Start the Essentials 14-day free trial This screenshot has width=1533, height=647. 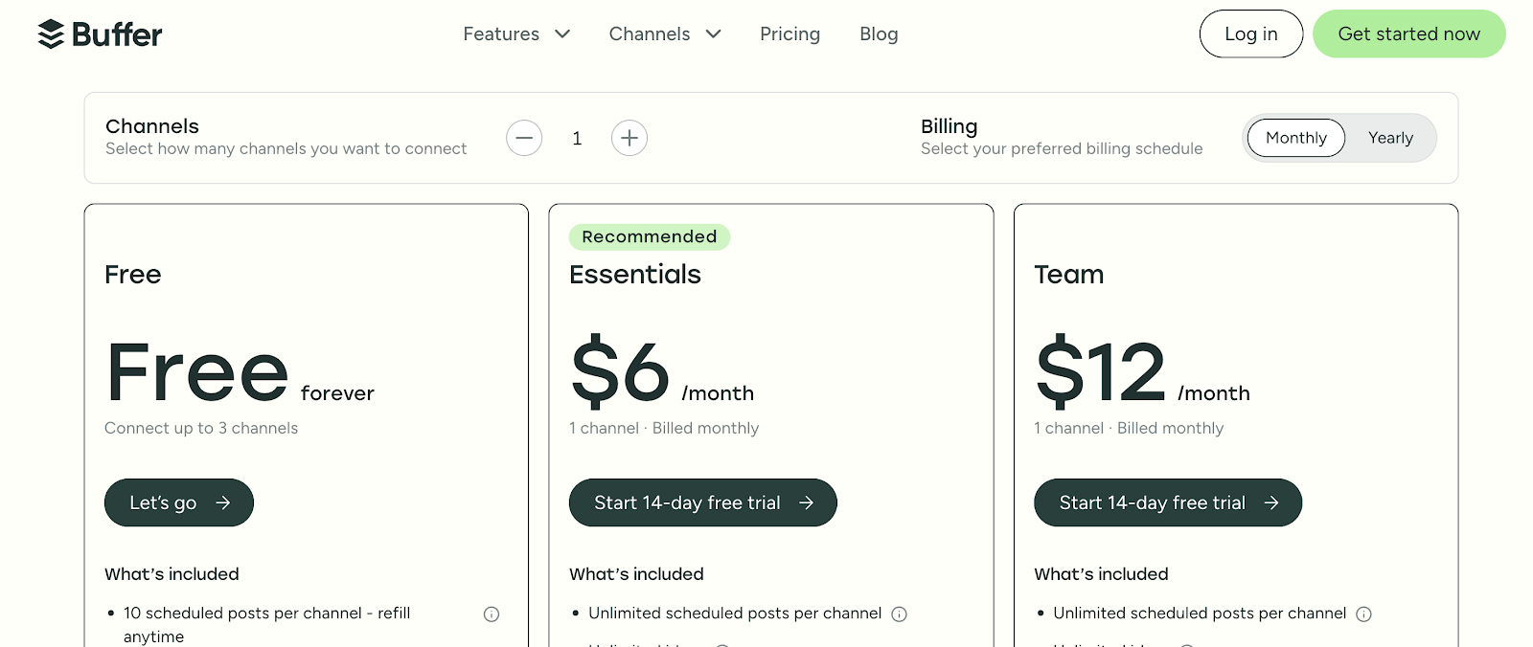687,502
